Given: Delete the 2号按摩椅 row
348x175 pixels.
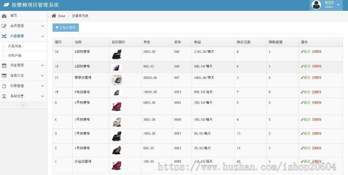Looking at the screenshot, I should (x=317, y=133).
